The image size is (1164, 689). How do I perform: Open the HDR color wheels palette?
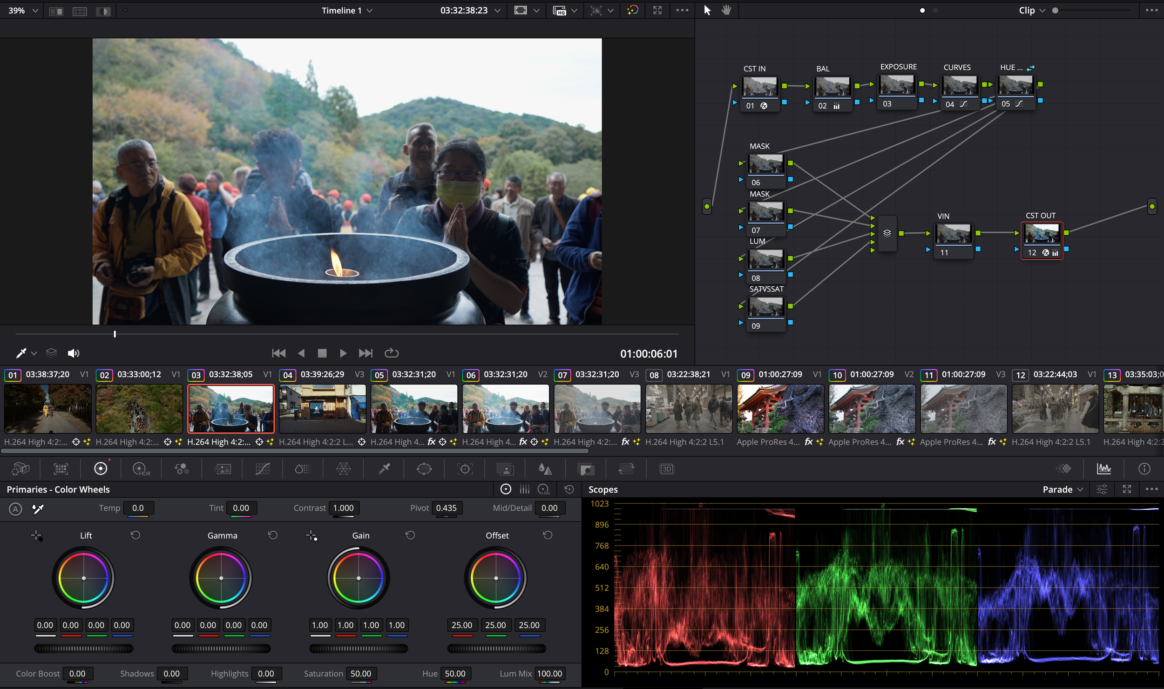click(141, 469)
